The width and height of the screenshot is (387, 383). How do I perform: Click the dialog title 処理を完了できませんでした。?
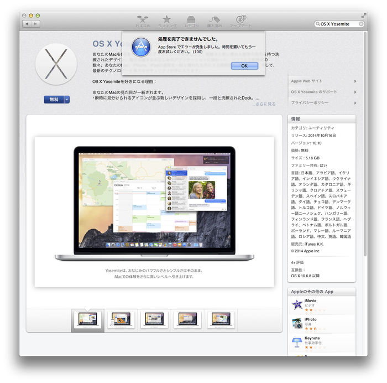(188, 39)
